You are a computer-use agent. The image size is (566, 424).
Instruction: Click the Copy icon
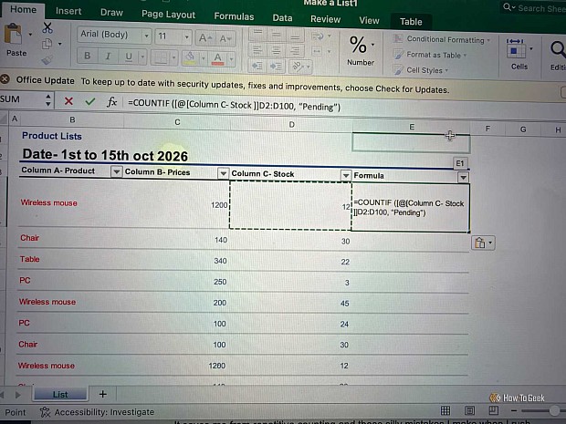(x=47, y=44)
